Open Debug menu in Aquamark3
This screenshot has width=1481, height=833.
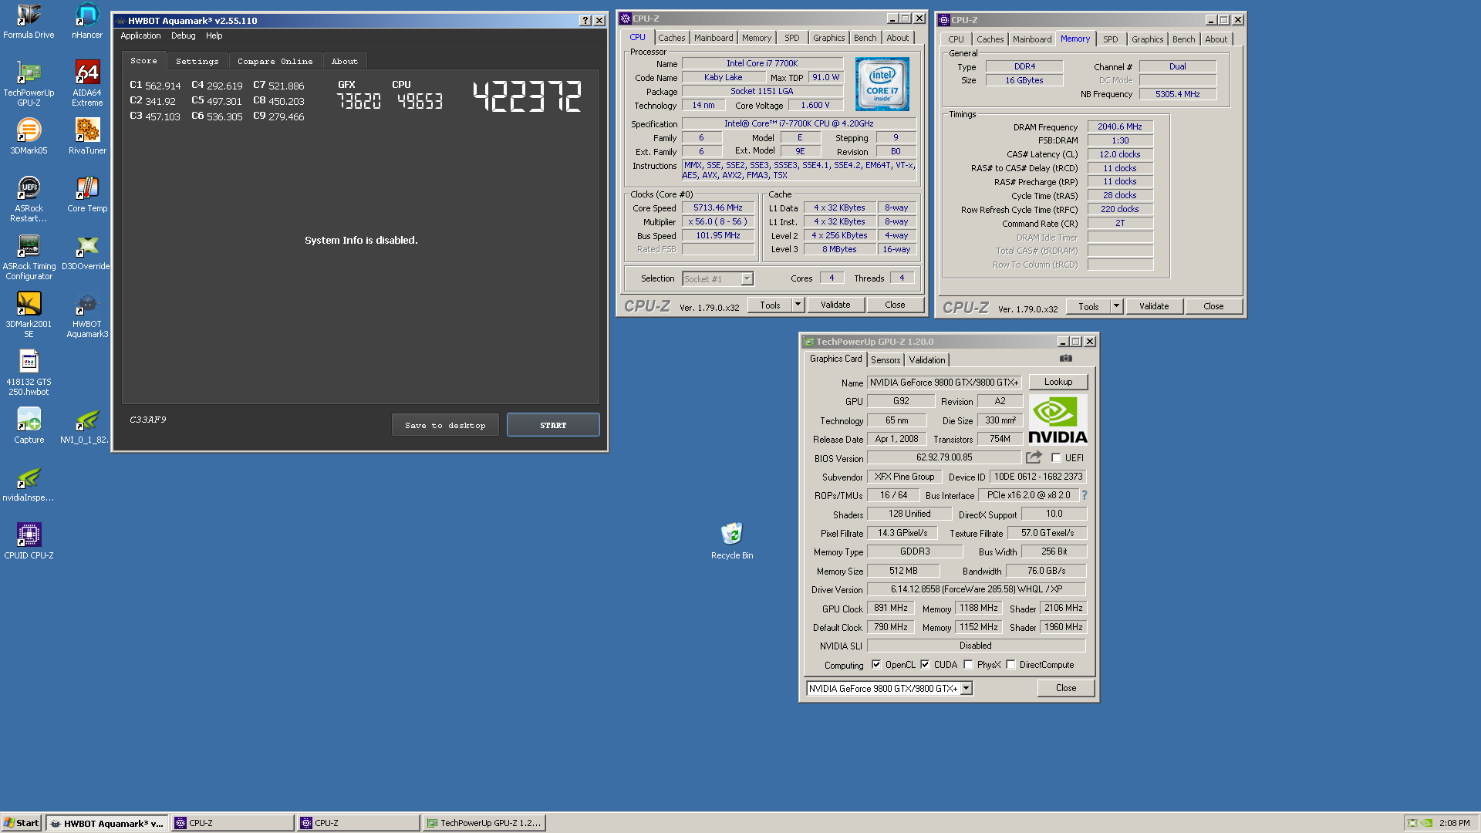183,35
